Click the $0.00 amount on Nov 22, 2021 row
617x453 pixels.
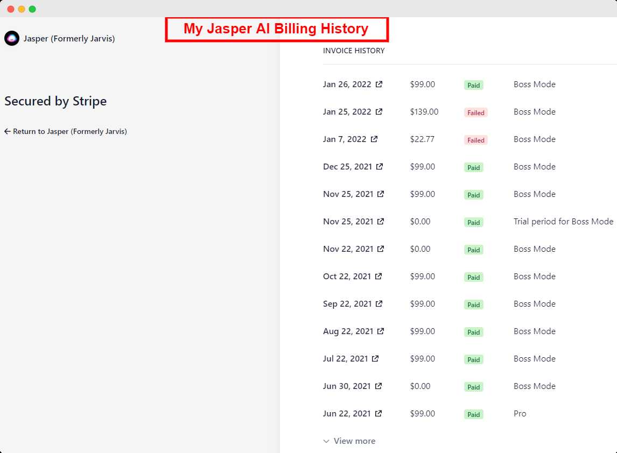[420, 249]
